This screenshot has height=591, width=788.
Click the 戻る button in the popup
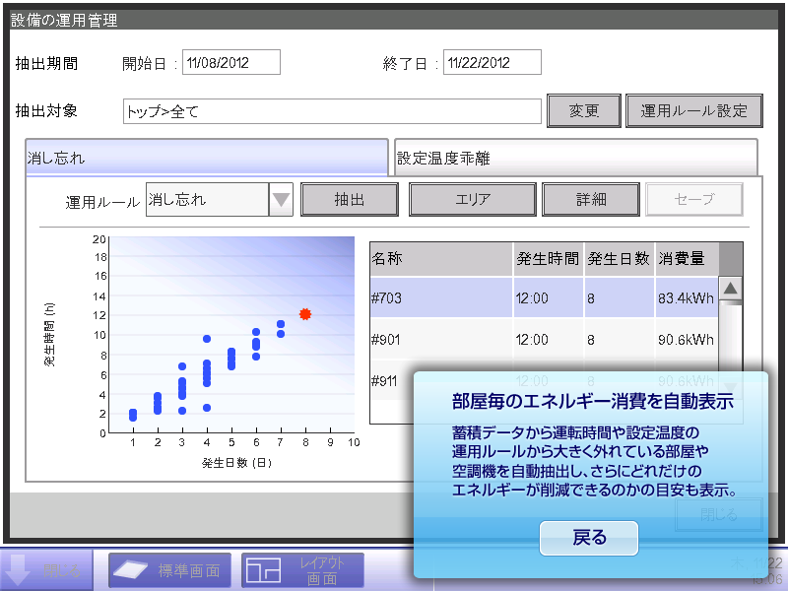pyautogui.click(x=589, y=538)
